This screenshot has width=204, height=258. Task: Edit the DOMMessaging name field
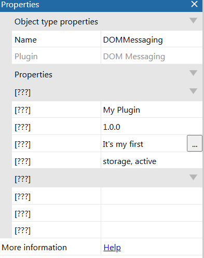coord(152,39)
